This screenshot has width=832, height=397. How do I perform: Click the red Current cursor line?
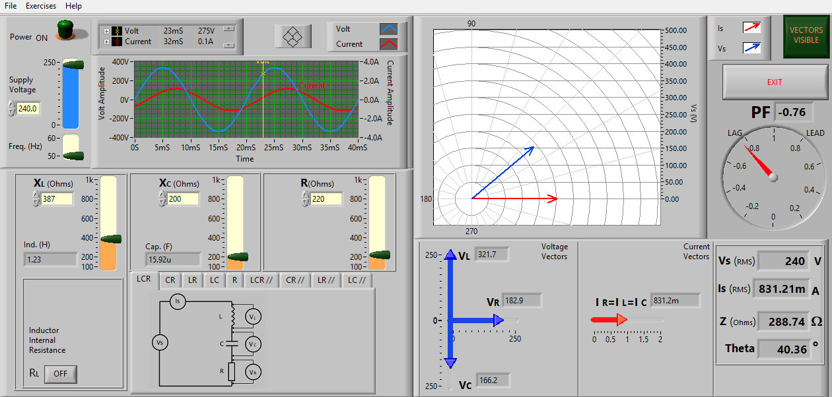tap(312, 99)
